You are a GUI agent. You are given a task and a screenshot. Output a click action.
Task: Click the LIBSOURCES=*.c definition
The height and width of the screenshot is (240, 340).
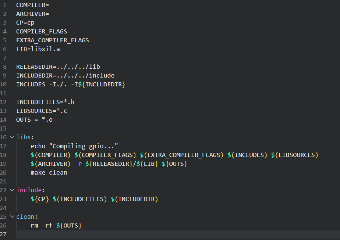point(42,111)
